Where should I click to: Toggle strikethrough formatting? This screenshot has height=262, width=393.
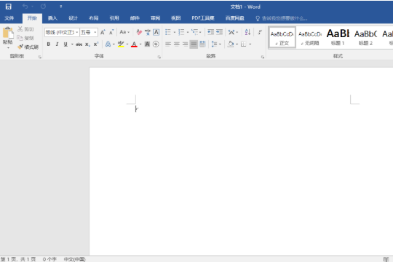(x=79, y=44)
